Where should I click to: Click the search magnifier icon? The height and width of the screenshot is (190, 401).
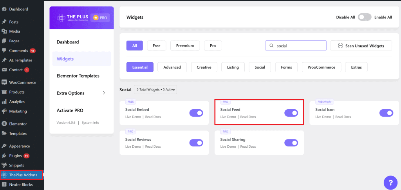[271, 46]
